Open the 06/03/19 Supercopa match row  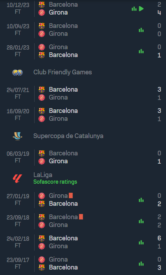[83, 157]
